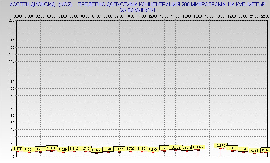The height and width of the screenshot is (163, 270).
Task: Select the 8.749 data label
Action: [x=86, y=149]
